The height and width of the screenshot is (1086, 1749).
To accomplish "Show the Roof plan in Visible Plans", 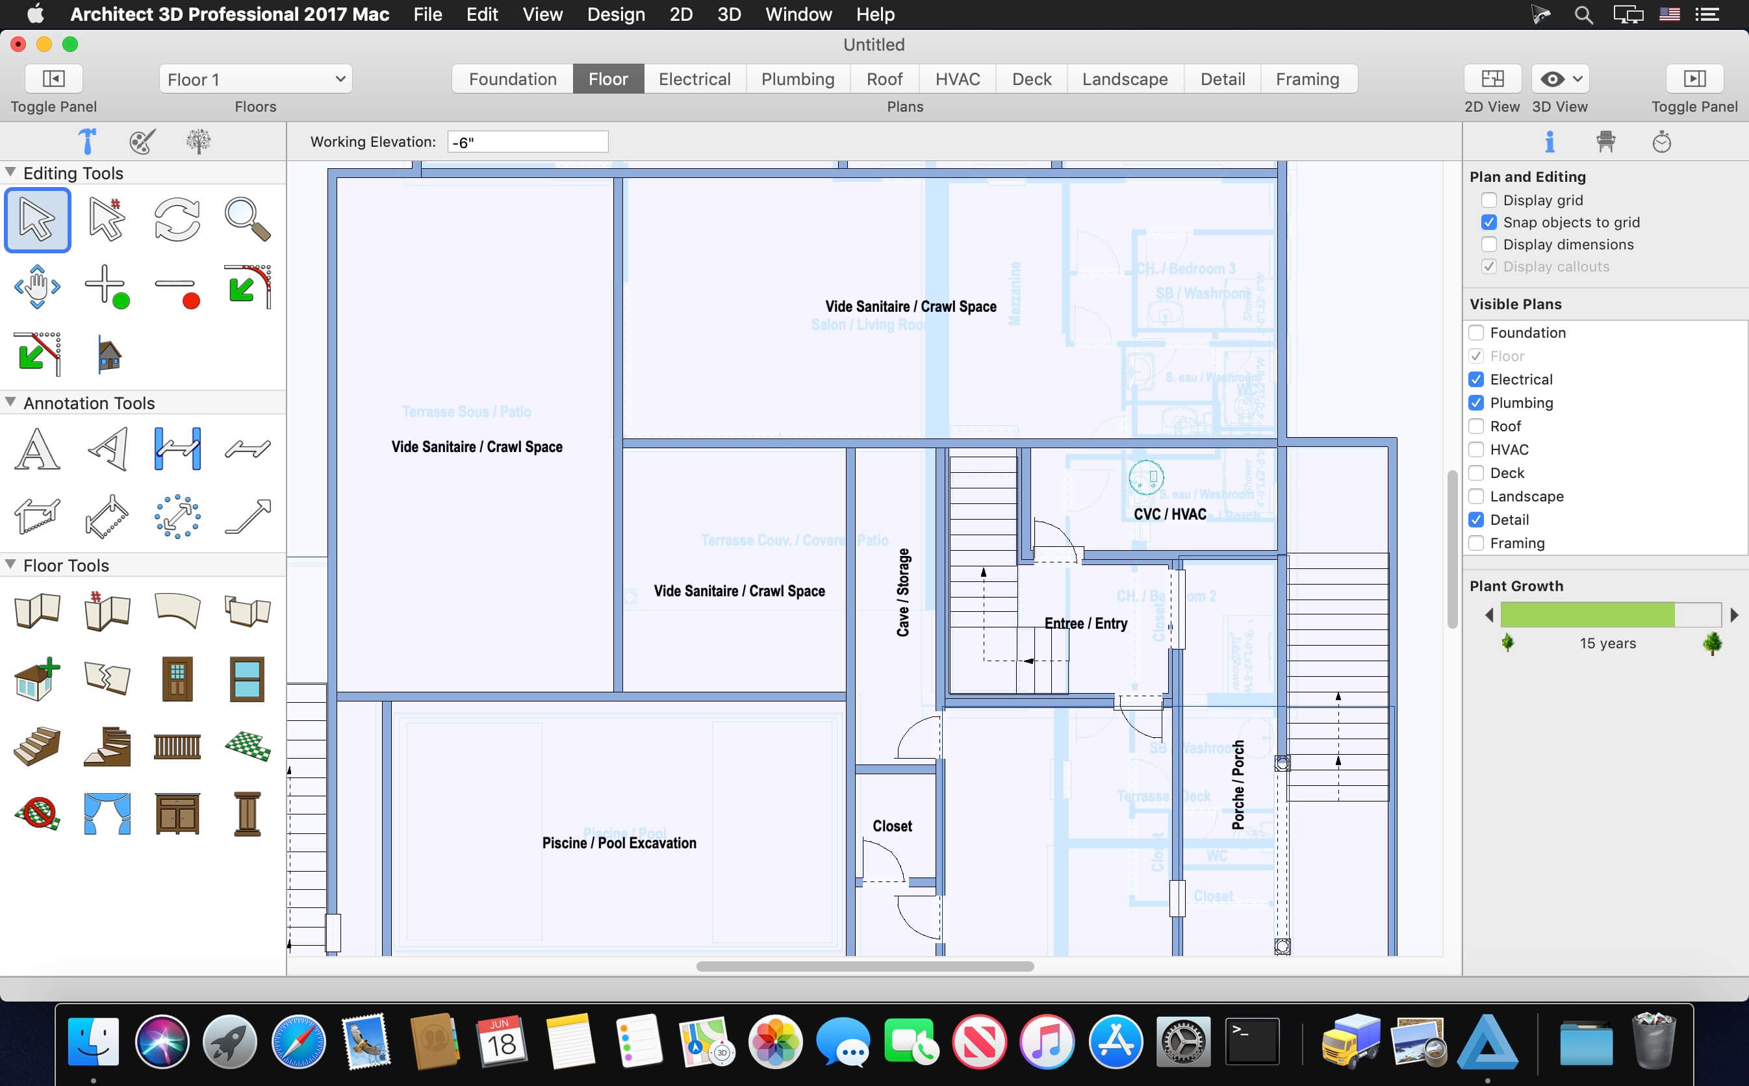I will (1476, 427).
